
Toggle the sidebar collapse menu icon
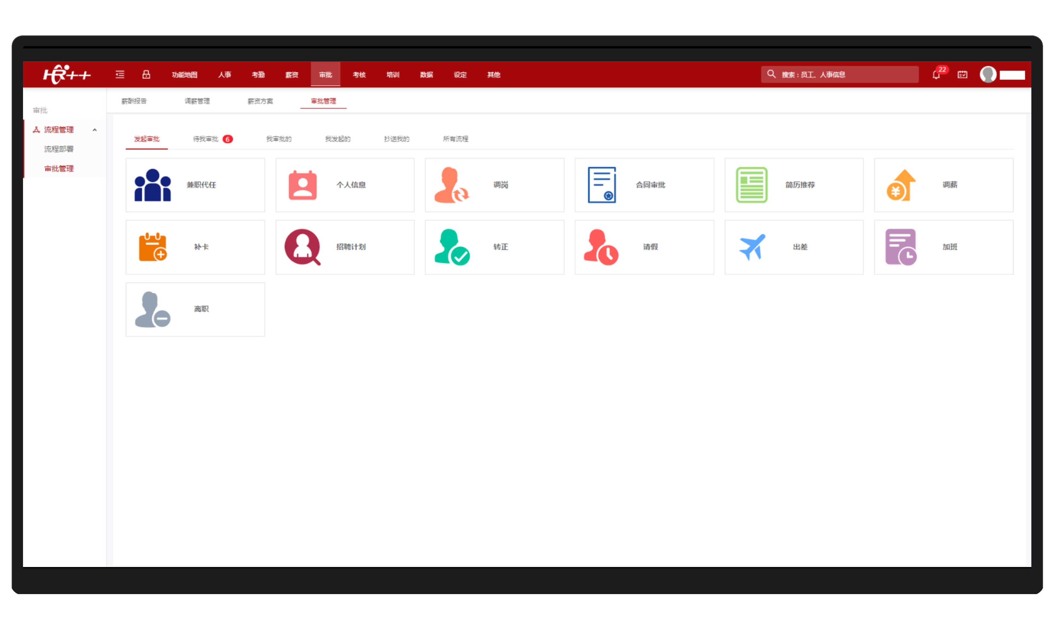coord(120,74)
